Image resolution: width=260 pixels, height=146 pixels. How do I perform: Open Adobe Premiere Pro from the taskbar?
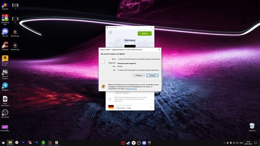click(x=23, y=142)
